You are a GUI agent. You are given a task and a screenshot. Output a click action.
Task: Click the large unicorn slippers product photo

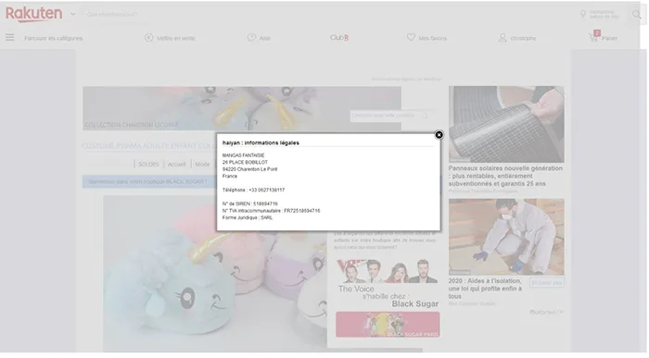point(215,273)
